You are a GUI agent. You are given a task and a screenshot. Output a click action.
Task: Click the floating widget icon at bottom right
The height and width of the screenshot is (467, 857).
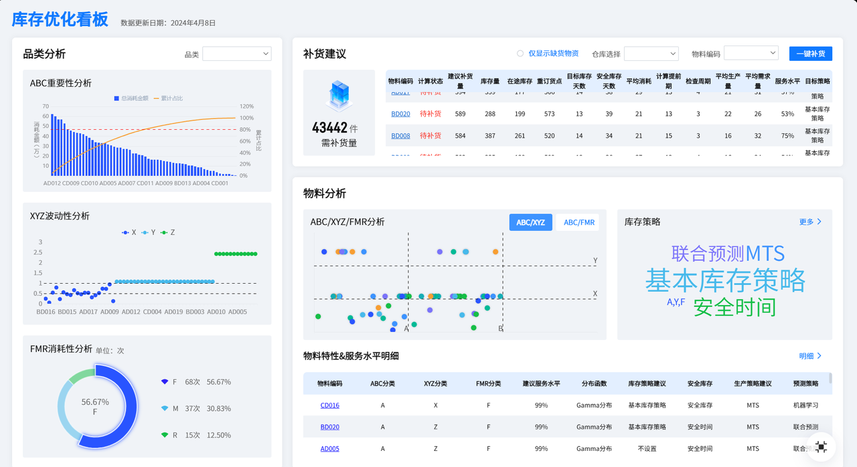coord(822,447)
